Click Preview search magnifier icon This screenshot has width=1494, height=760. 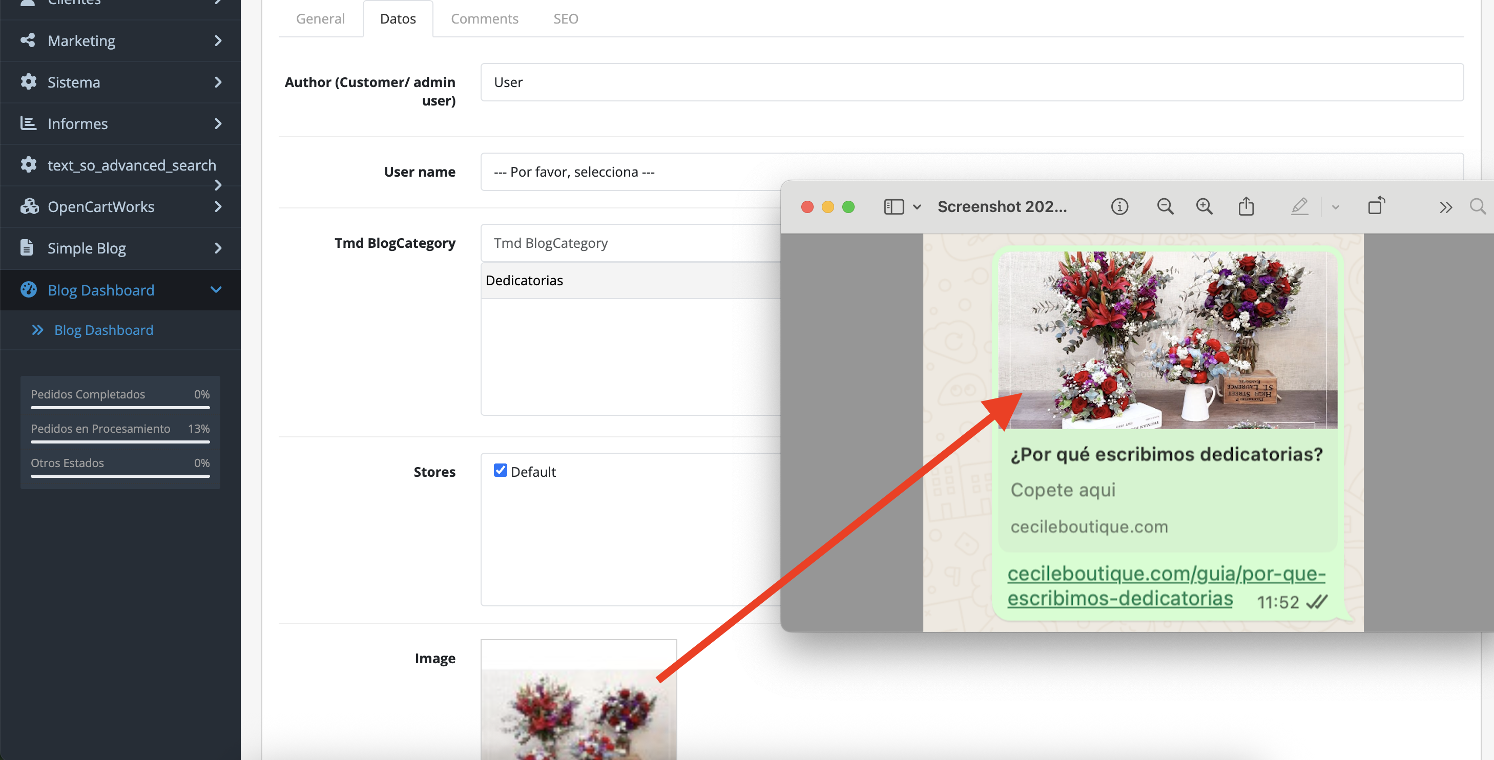(1478, 207)
